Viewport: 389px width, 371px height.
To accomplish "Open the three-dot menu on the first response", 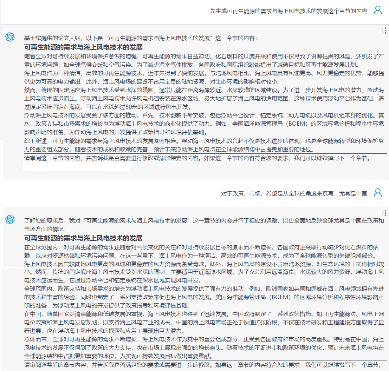I will (385, 31).
